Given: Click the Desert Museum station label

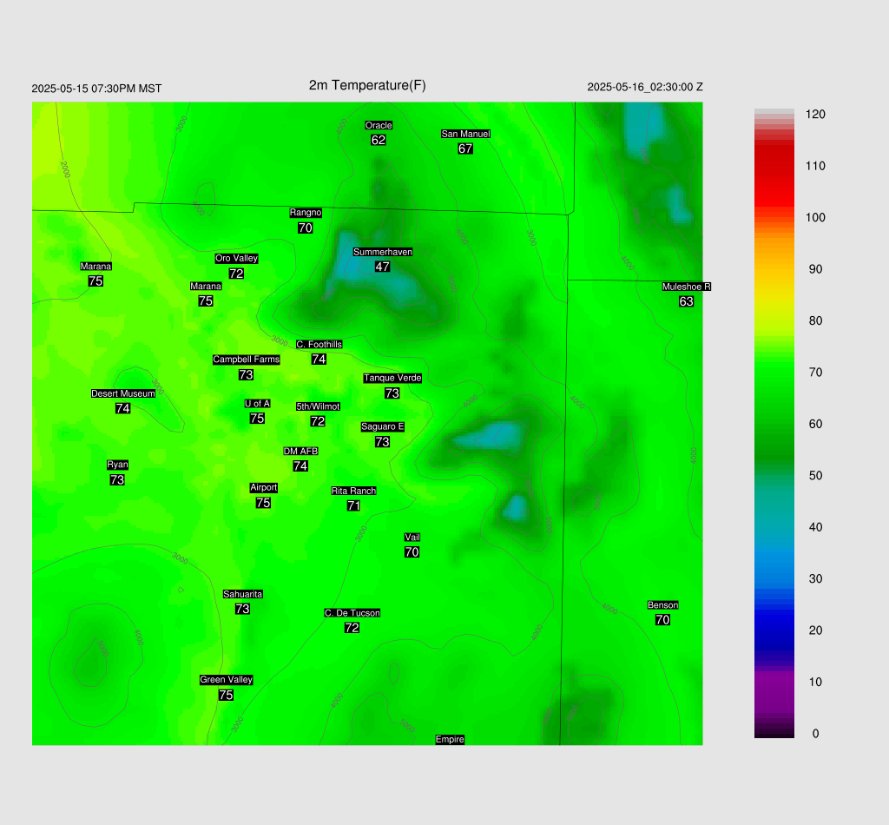Looking at the screenshot, I should 123,393.
